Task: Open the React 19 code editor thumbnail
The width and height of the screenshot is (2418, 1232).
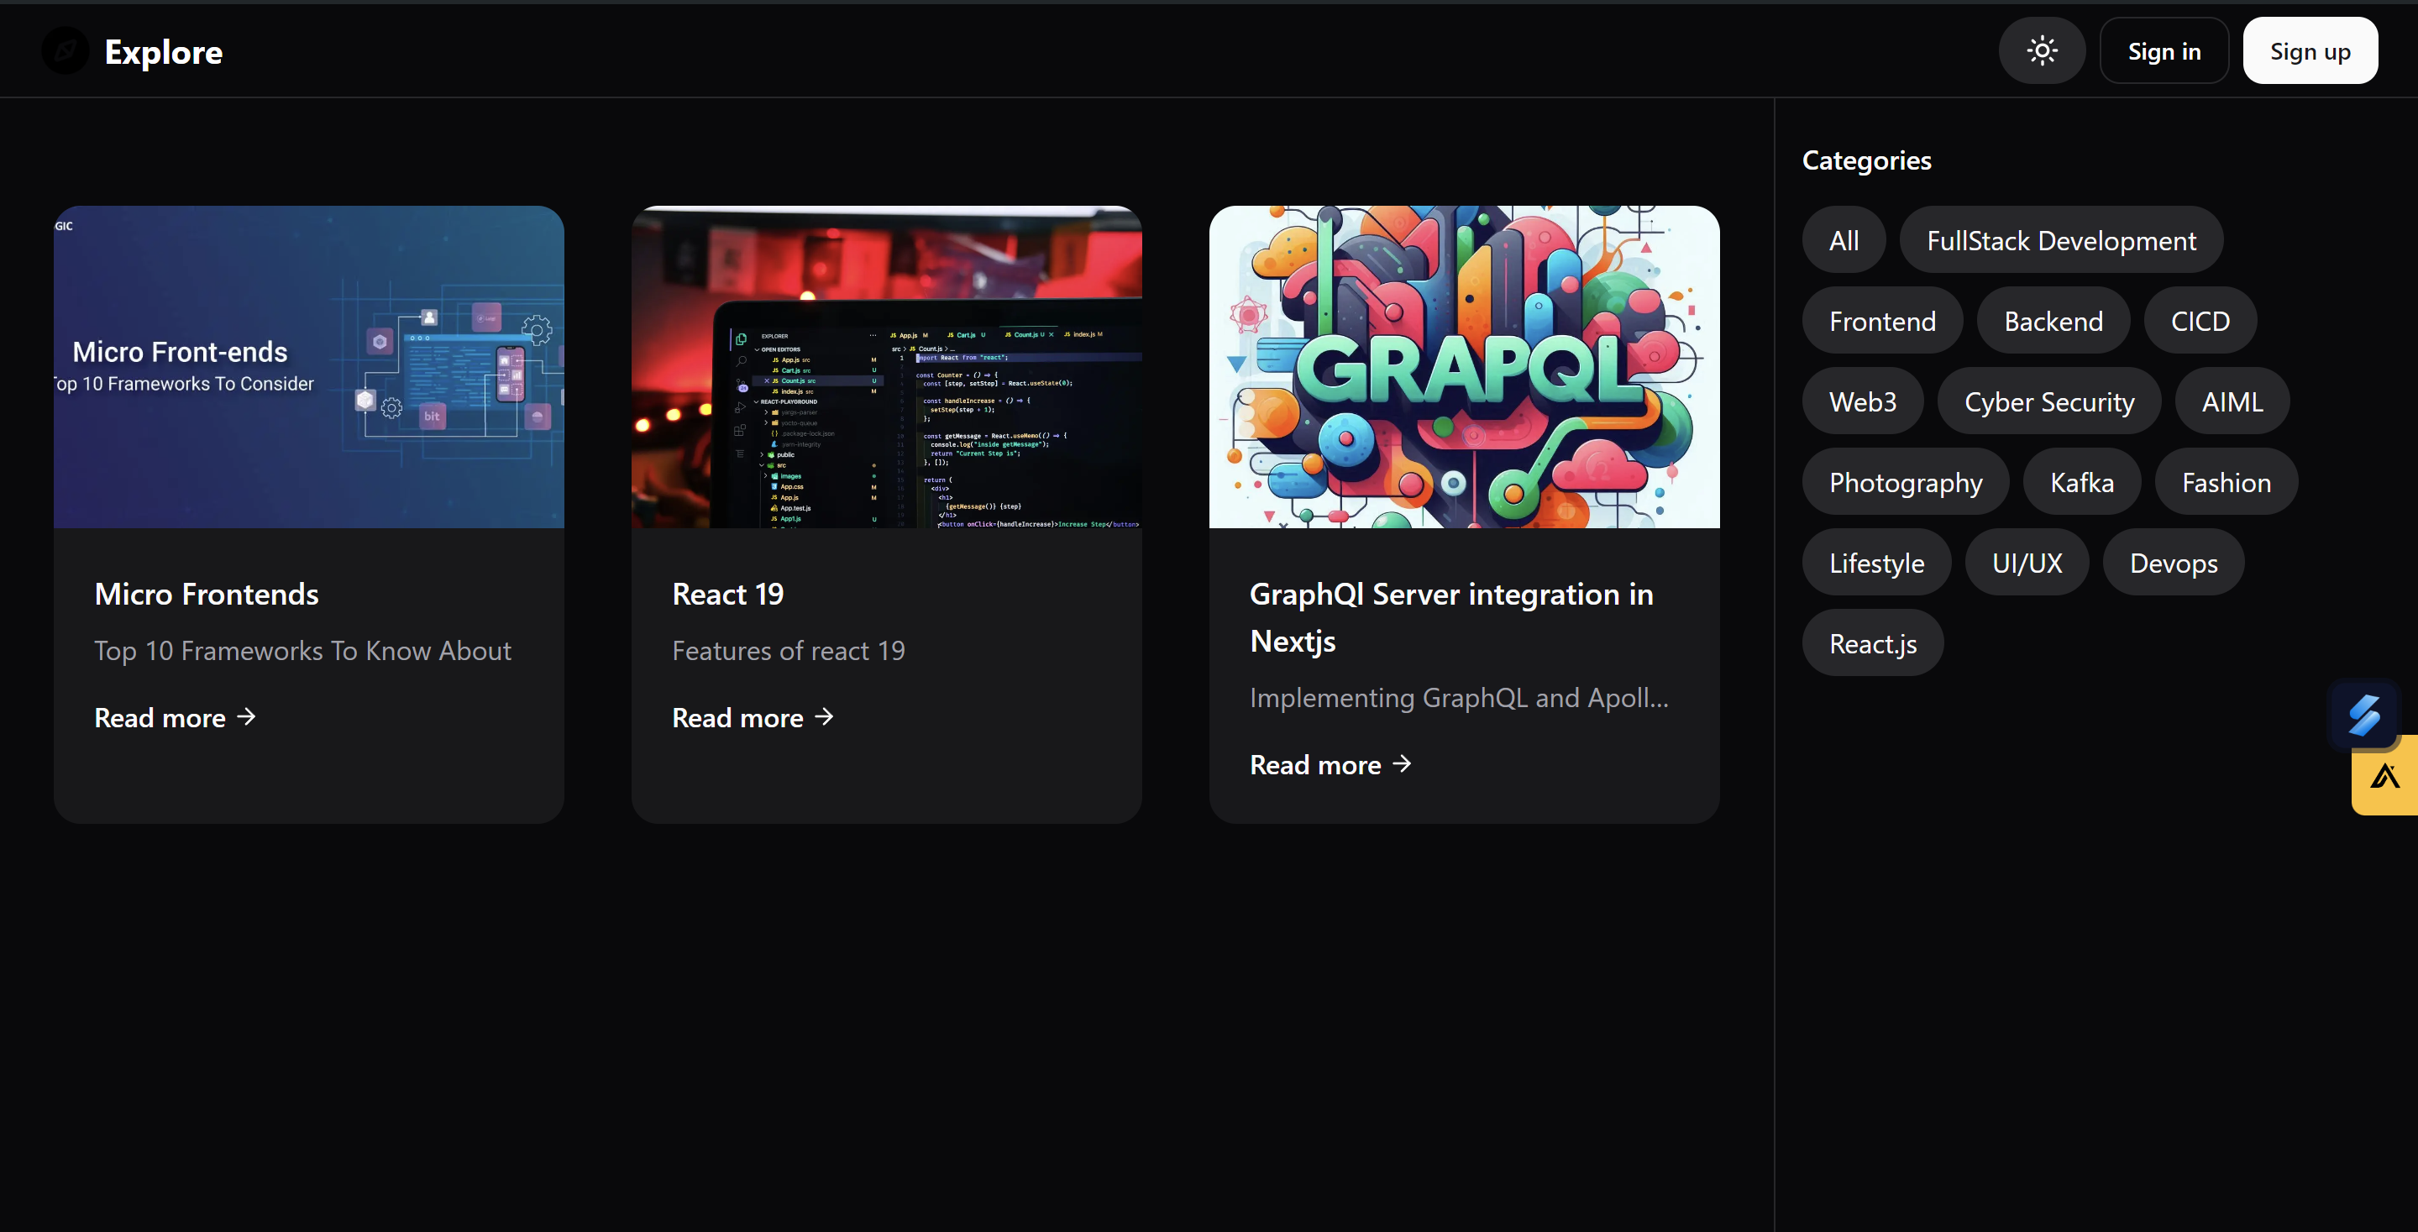Action: pos(886,367)
